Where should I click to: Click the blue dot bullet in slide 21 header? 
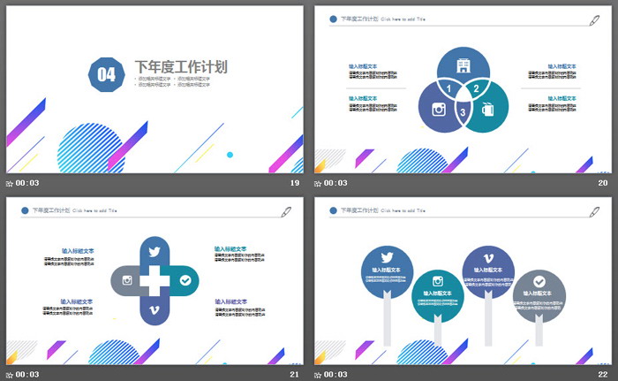point(25,210)
